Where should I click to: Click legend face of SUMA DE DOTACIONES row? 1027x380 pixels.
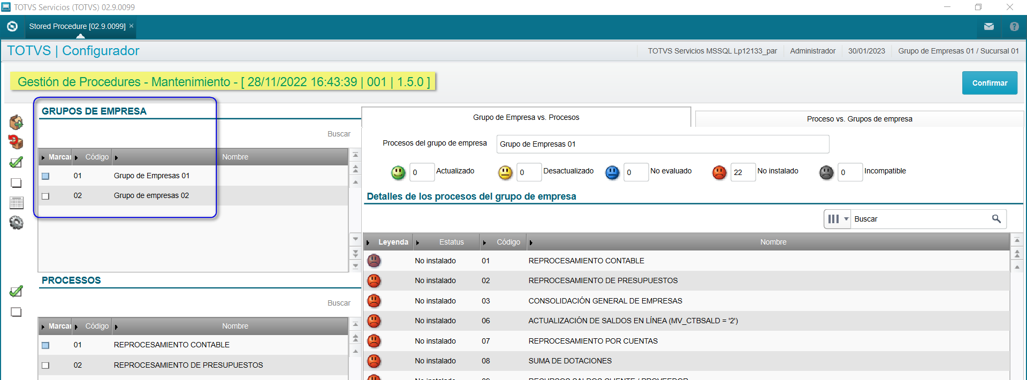[374, 361]
